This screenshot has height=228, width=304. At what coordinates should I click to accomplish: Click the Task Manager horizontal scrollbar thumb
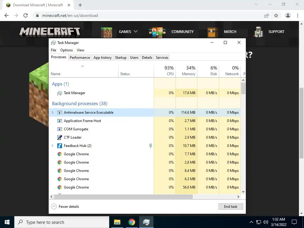coord(123,197)
